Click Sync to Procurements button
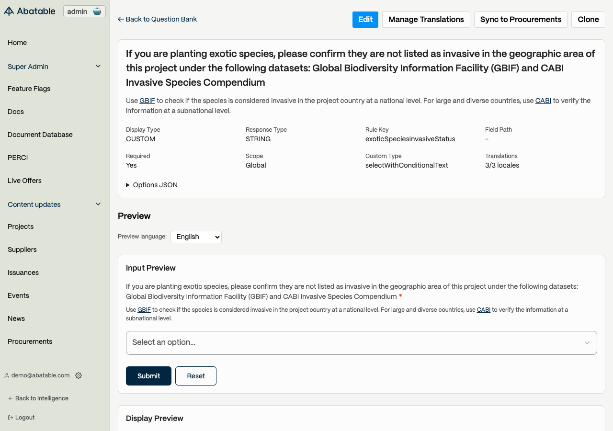This screenshot has width=613, height=431. coord(521,20)
